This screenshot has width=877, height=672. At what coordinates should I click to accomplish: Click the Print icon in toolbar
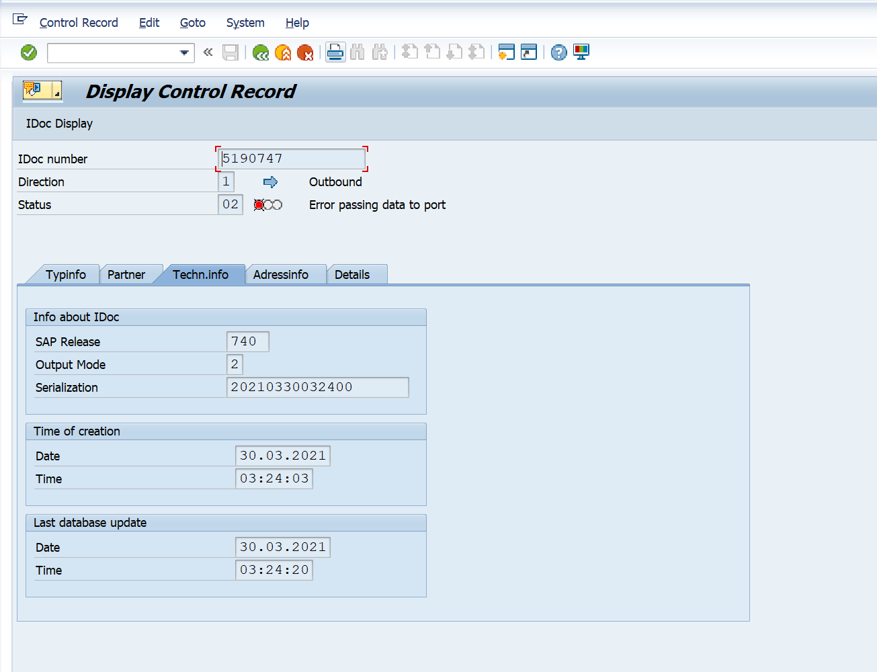[x=335, y=52]
